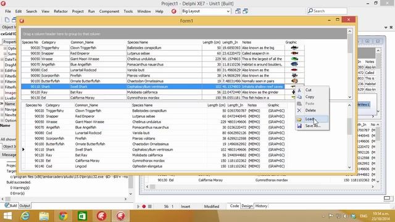395x222 pixels.
Task: Click the (MEMO) cell of lower Swell Shark row
Action: pyautogui.click(x=254, y=150)
